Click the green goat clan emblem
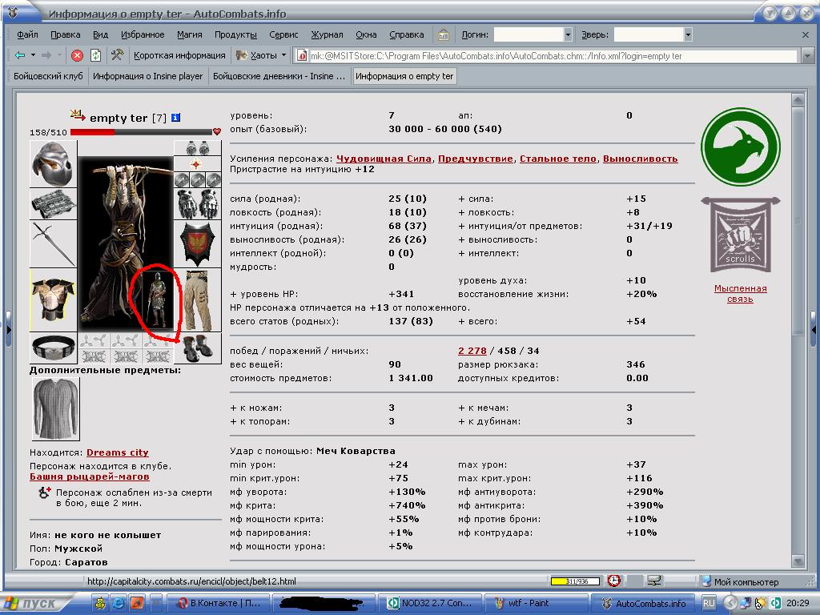The image size is (820, 615). pos(740,147)
